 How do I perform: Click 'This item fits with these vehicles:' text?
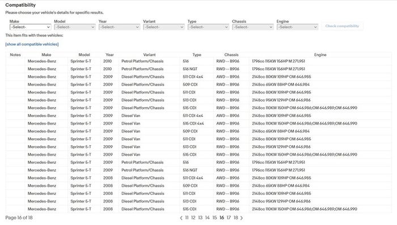click(34, 35)
